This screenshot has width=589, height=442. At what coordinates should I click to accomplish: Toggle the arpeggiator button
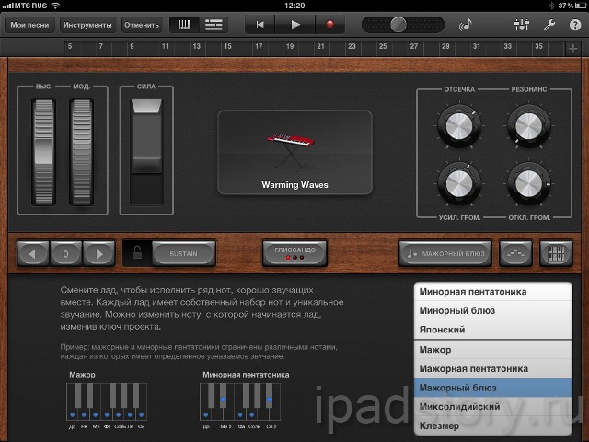(x=515, y=254)
